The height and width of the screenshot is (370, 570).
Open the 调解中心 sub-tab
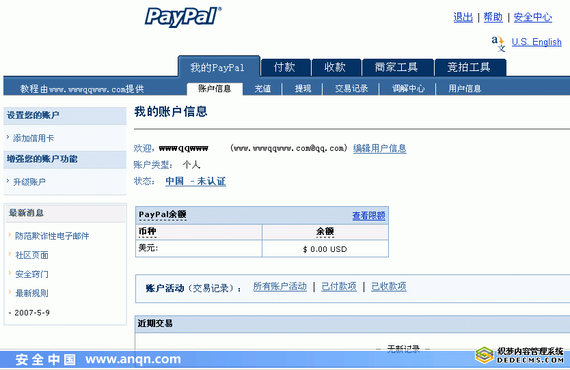coord(408,89)
